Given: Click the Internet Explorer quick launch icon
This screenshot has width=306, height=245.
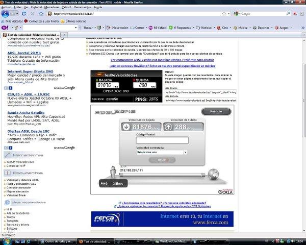Looking at the screenshot, I should 28,241.
